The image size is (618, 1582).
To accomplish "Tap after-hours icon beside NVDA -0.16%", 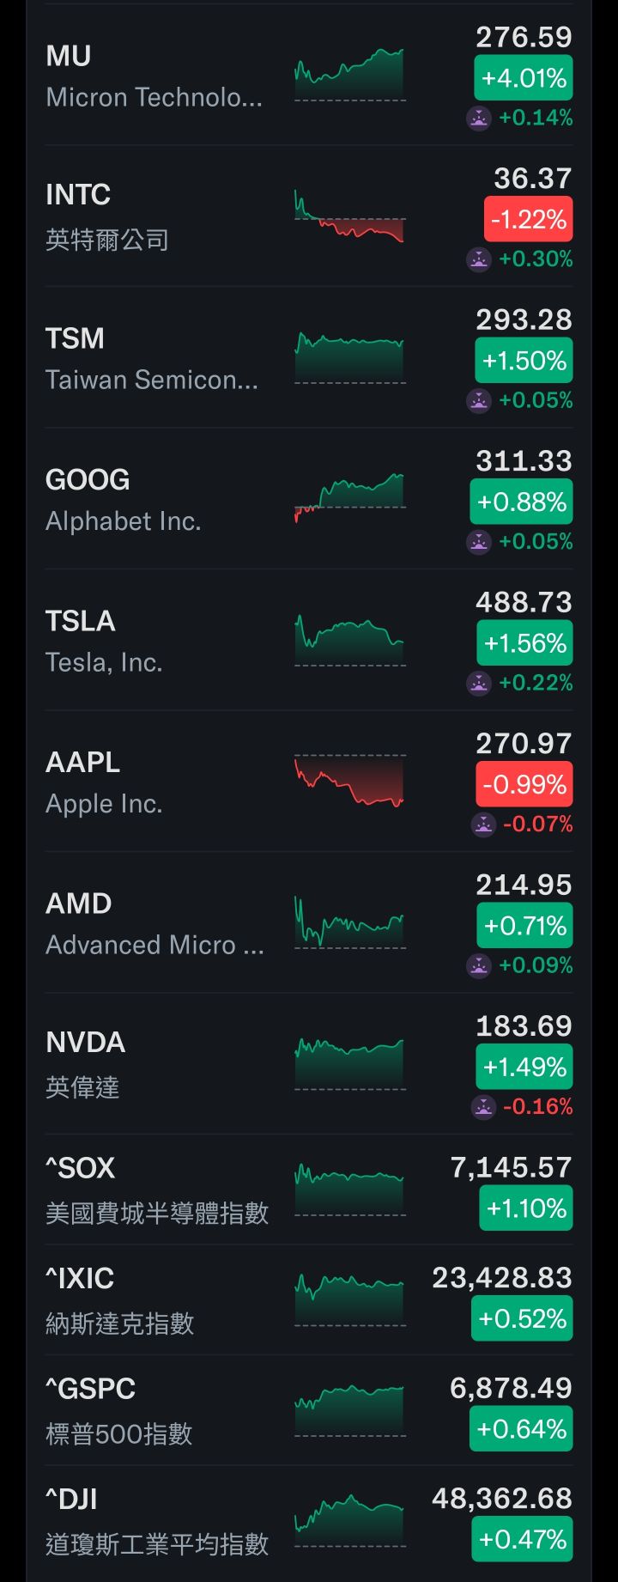I will click(484, 1107).
